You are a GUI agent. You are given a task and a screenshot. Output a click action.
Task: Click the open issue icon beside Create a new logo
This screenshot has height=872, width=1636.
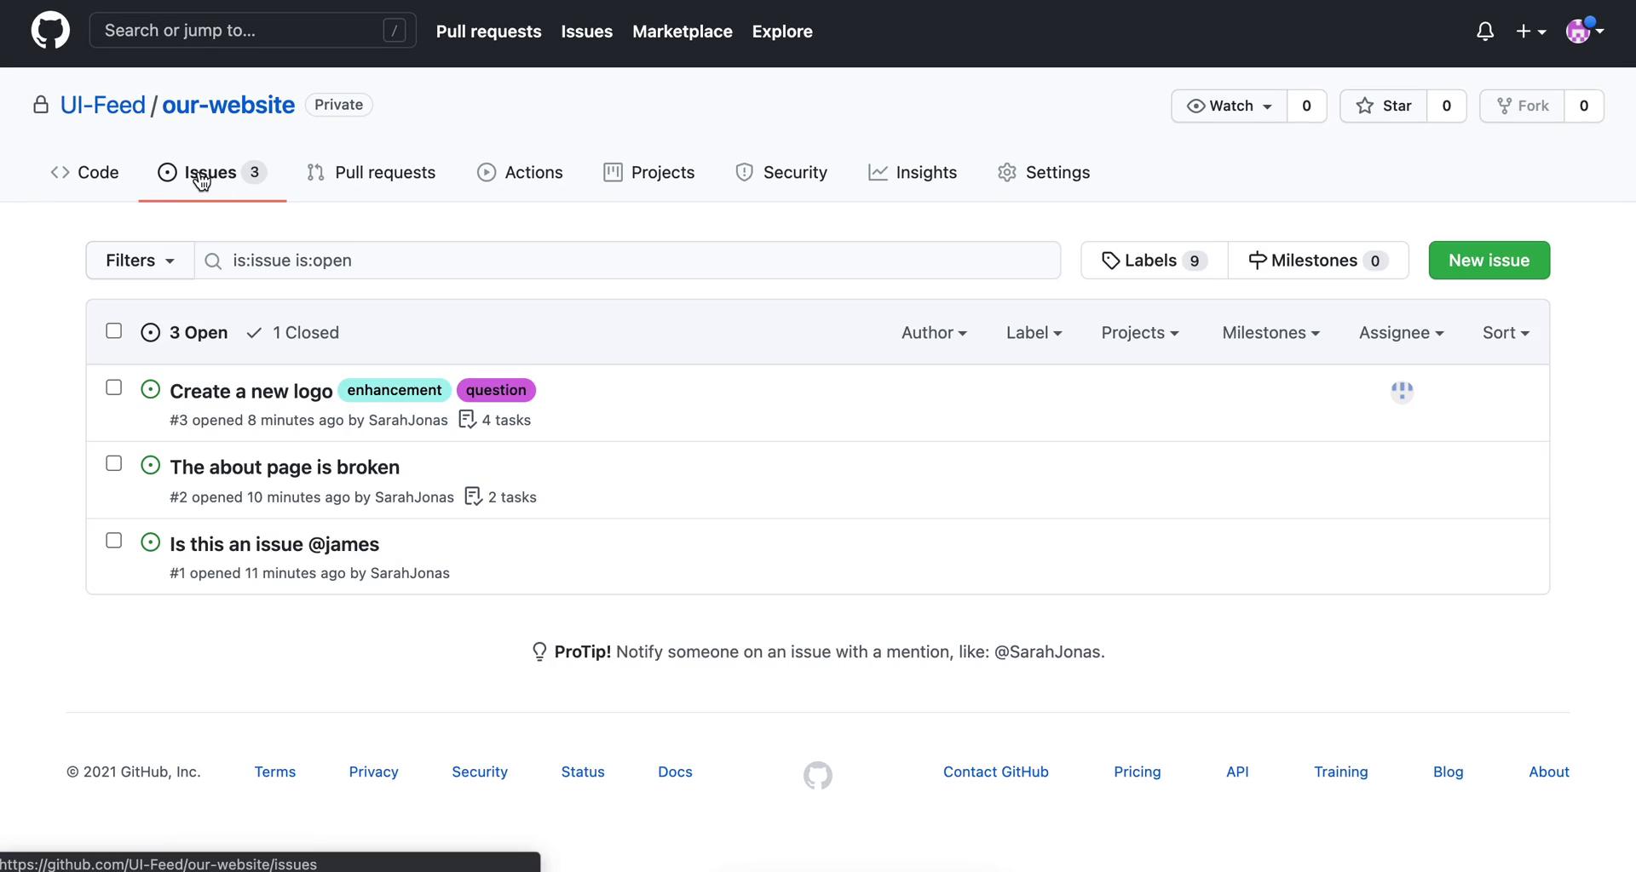(x=150, y=389)
